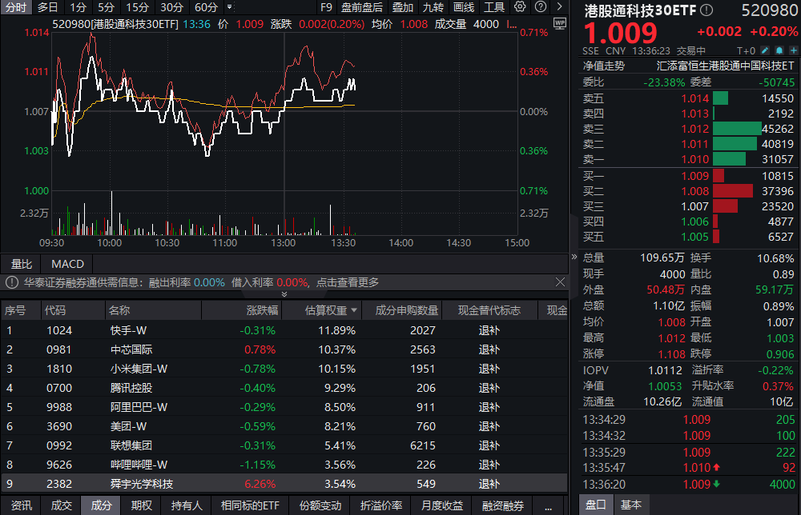Click the pencil edit icon beside T+0

[x=764, y=50]
